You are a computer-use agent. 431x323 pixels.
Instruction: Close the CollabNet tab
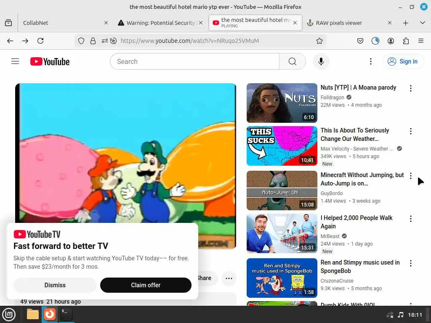click(x=106, y=23)
